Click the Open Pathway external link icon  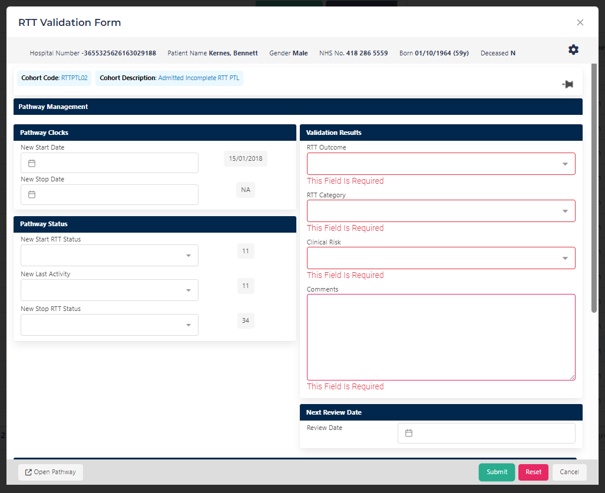(28, 472)
